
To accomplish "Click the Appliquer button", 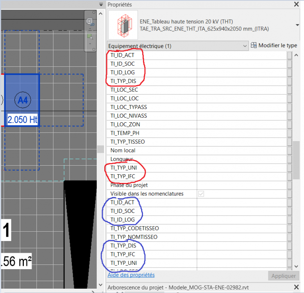I will point(283,276).
